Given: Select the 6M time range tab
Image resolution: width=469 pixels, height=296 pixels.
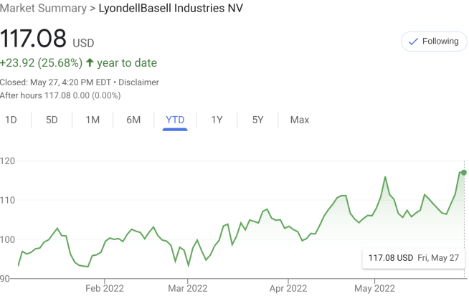Looking at the screenshot, I should click(x=133, y=120).
